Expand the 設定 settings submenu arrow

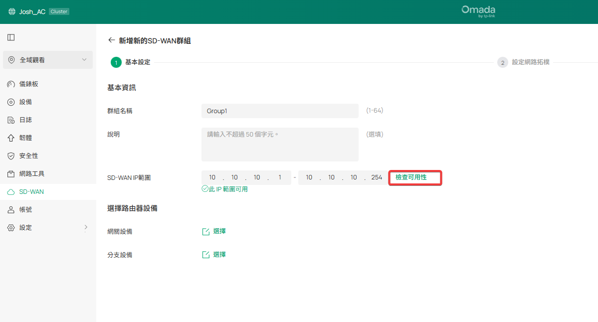pyautogui.click(x=85, y=227)
